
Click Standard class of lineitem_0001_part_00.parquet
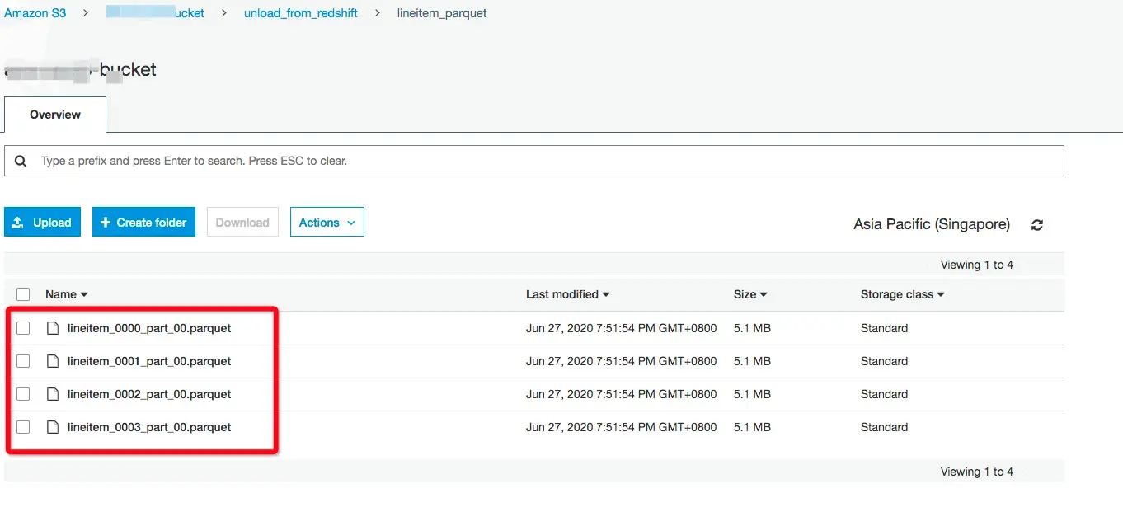pyautogui.click(x=884, y=361)
